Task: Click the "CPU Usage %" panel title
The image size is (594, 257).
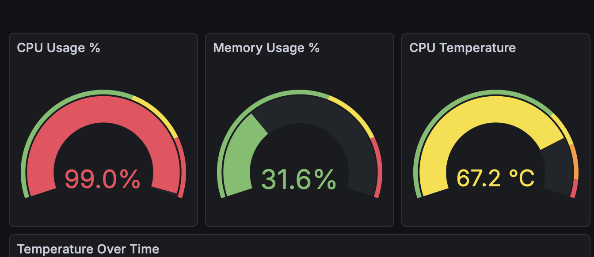Action: [58, 48]
